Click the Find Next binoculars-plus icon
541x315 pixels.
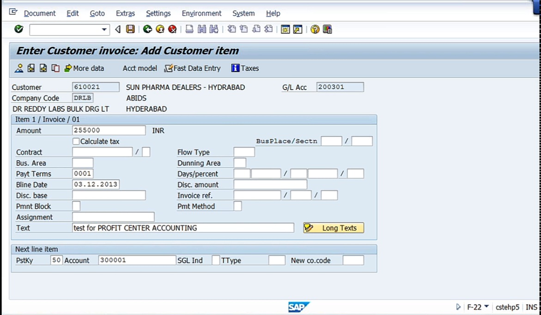(x=214, y=29)
